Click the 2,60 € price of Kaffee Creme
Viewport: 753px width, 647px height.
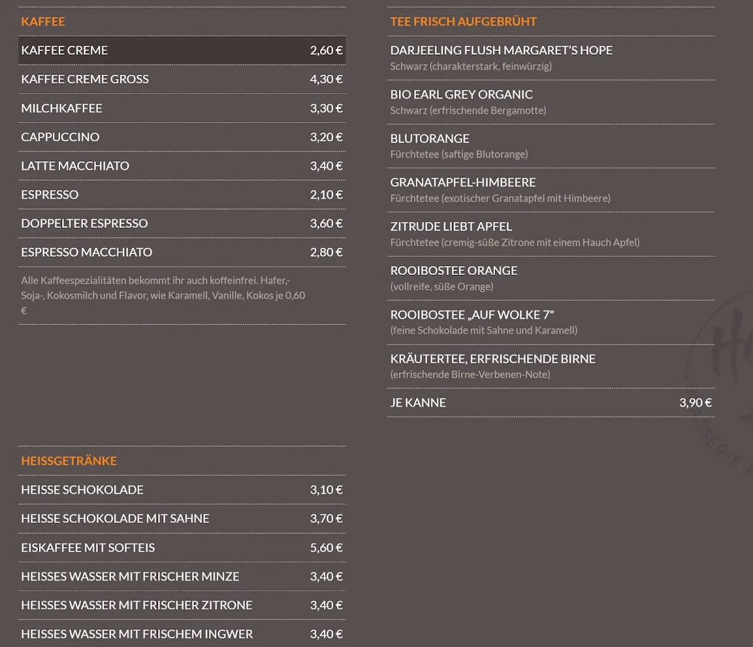pos(326,50)
